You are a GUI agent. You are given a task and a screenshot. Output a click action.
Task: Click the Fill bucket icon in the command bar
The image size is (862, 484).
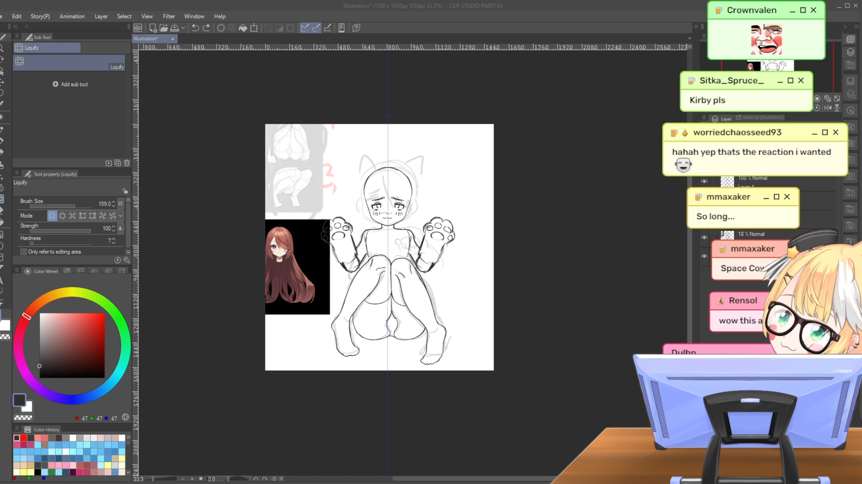point(243,28)
